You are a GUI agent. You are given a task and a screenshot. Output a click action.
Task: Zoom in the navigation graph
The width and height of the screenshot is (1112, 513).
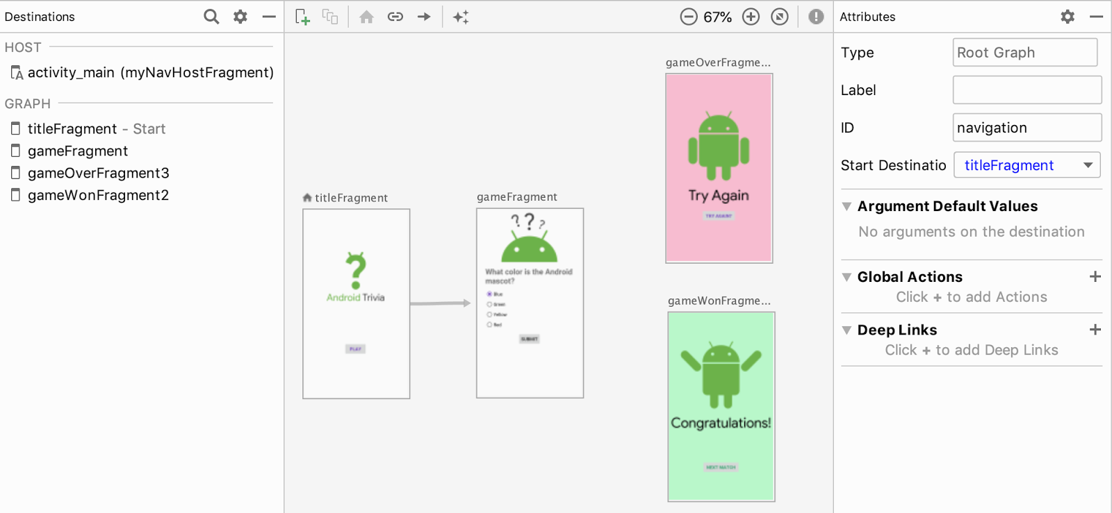[x=751, y=17]
